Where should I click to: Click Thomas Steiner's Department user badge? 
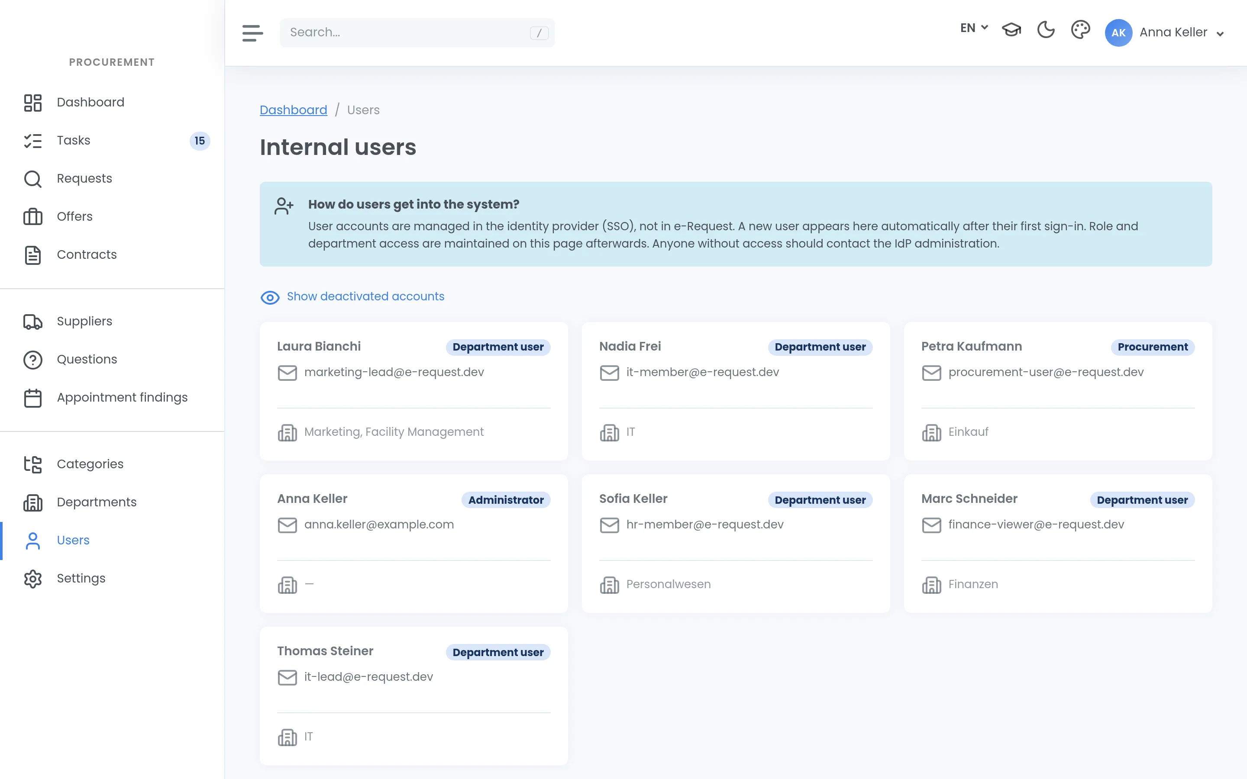click(x=498, y=652)
